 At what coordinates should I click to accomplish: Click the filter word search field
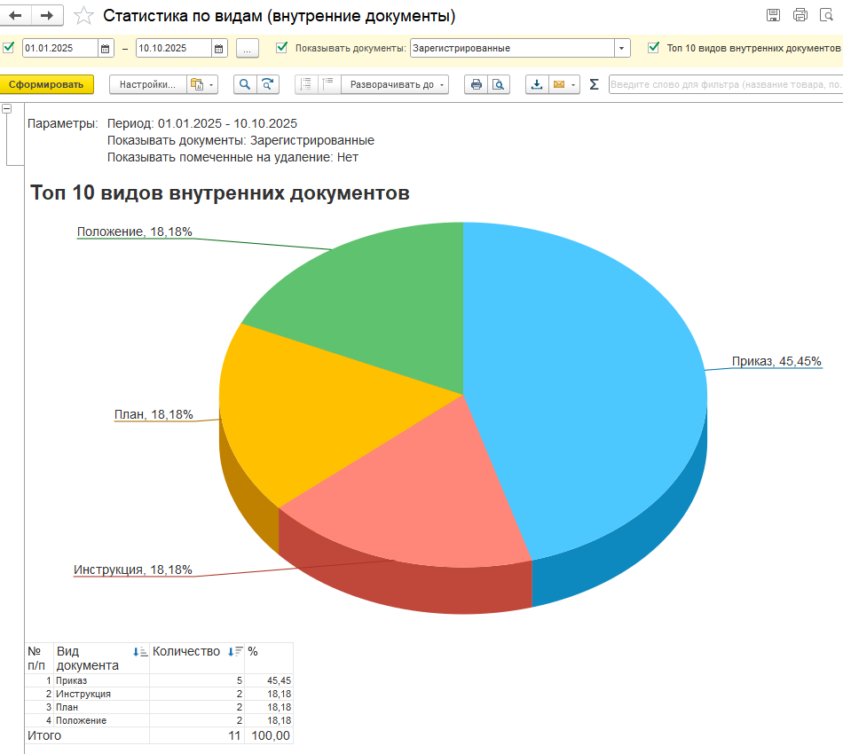point(724,85)
